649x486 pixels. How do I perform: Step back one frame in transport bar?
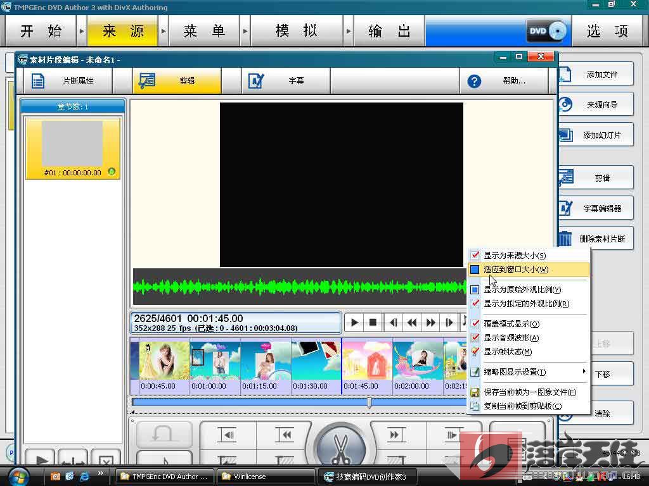pos(393,322)
